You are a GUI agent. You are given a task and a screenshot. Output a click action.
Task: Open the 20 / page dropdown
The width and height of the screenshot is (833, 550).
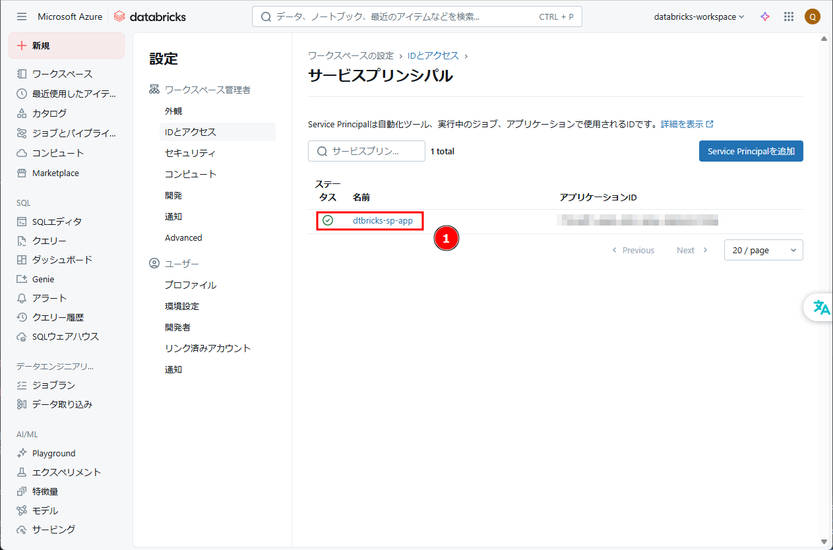763,250
